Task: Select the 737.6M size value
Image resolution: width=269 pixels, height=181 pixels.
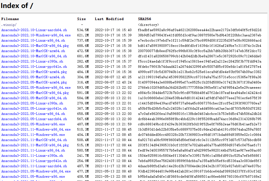Action: [x=83, y=40]
